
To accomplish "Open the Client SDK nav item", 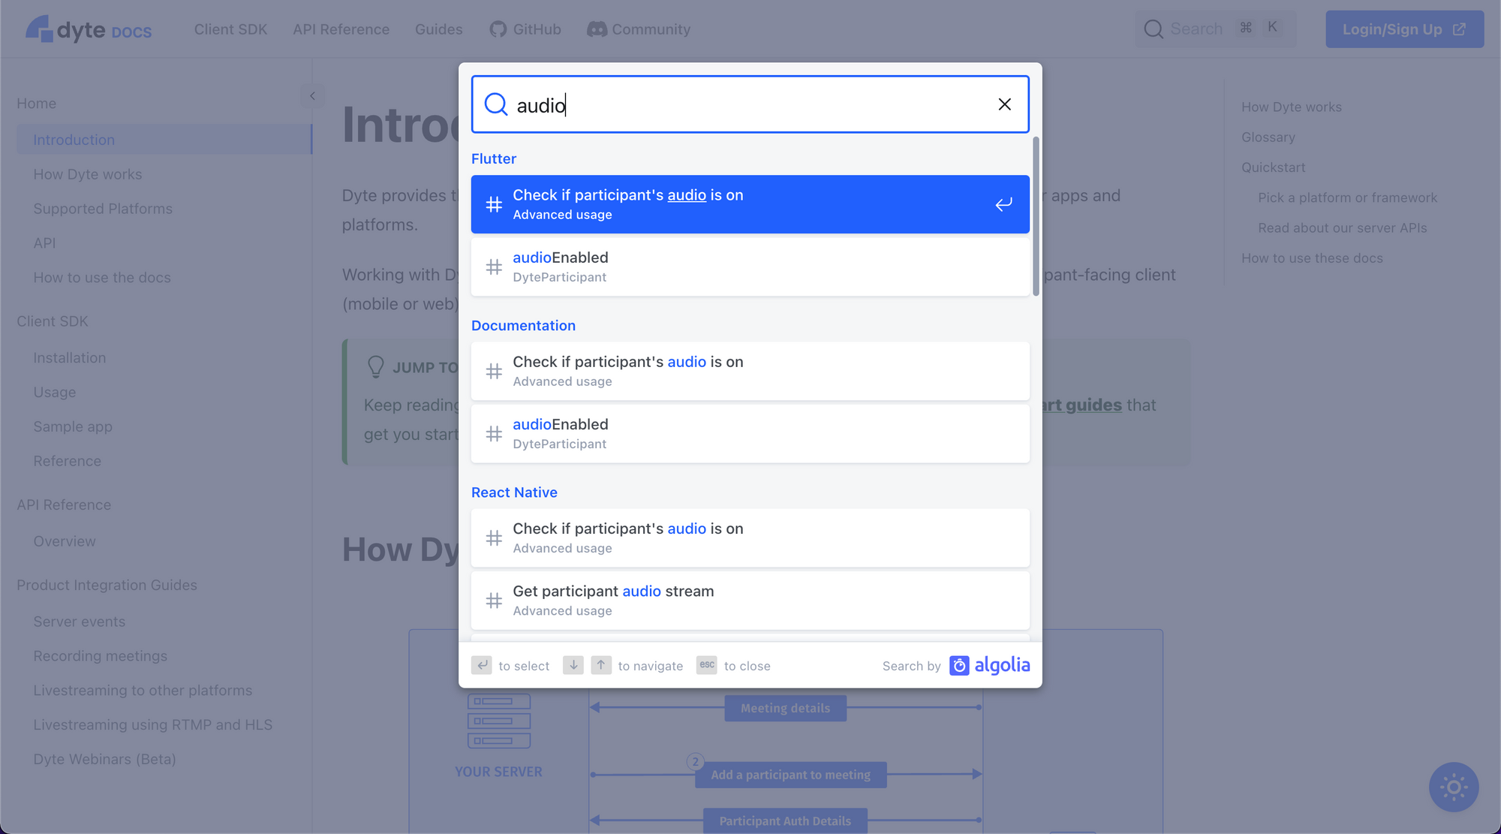I will click(230, 29).
